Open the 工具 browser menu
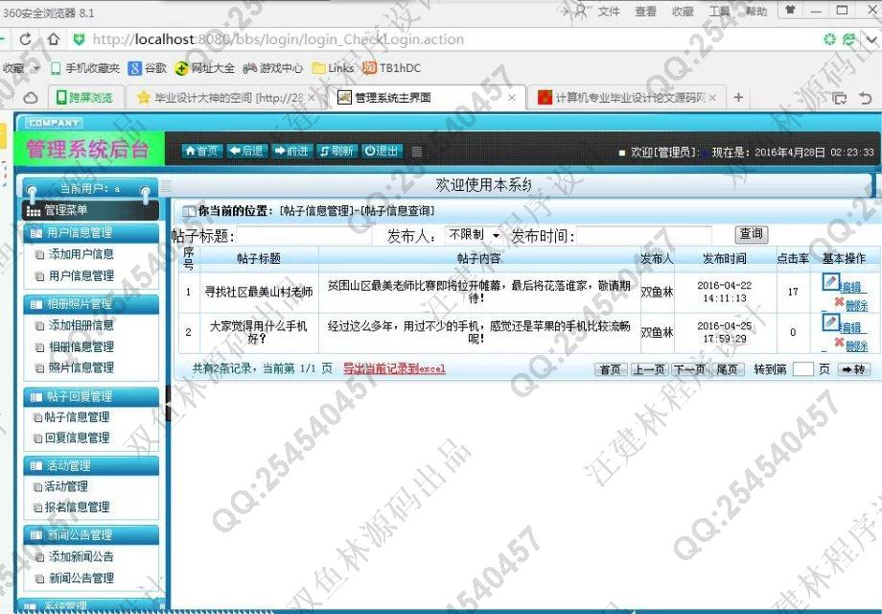Image resolution: width=882 pixels, height=614 pixels. pyautogui.click(x=719, y=12)
